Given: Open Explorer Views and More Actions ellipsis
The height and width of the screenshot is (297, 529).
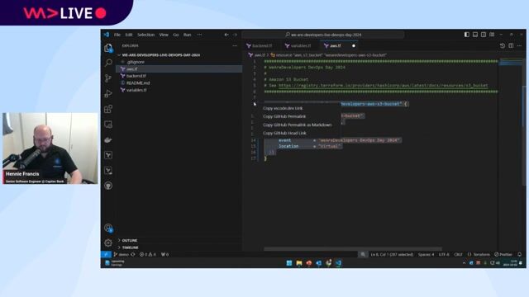Looking at the screenshot, I should (235, 46).
